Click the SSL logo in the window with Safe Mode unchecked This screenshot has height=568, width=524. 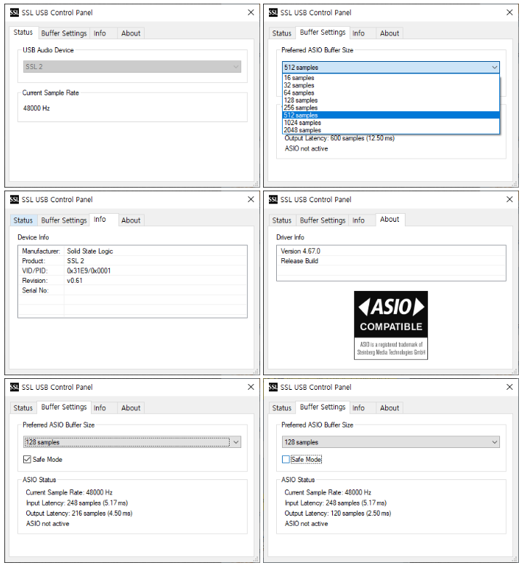pos(273,387)
